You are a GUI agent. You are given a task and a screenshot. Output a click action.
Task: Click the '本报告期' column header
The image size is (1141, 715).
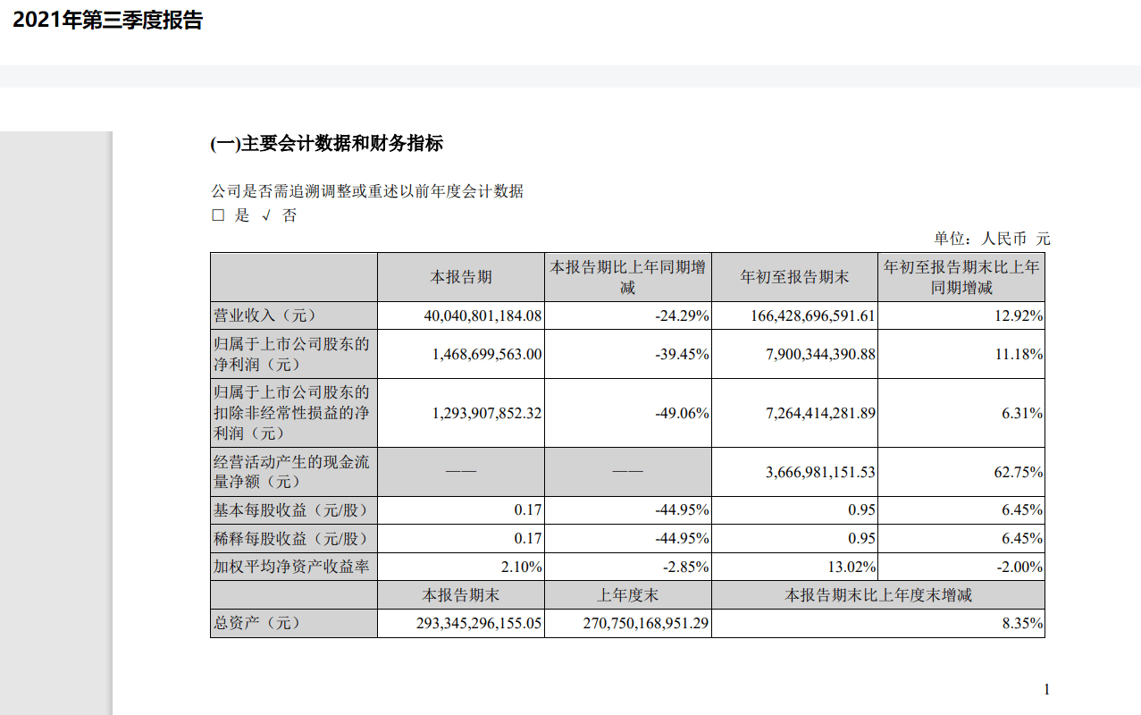click(461, 277)
